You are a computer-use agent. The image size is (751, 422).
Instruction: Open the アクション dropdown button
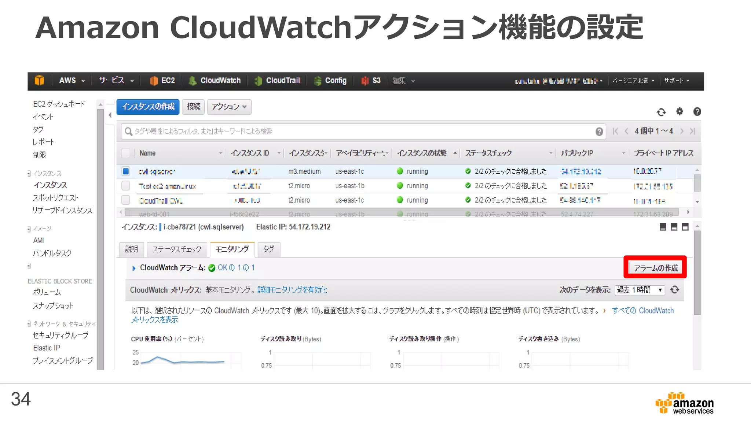[229, 107]
